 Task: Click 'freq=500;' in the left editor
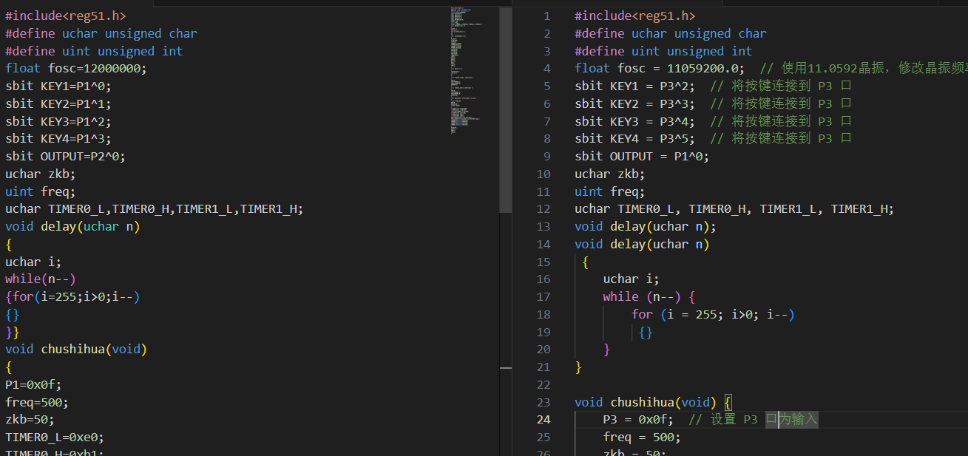coord(37,402)
